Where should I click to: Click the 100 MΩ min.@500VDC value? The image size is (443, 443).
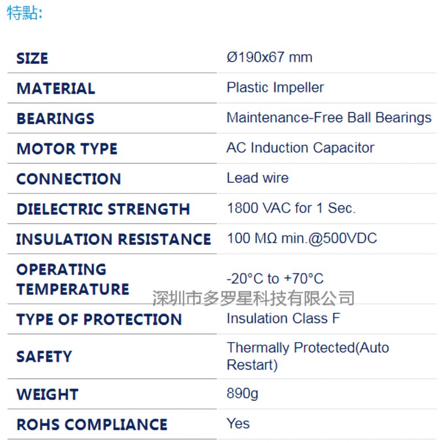302,239
